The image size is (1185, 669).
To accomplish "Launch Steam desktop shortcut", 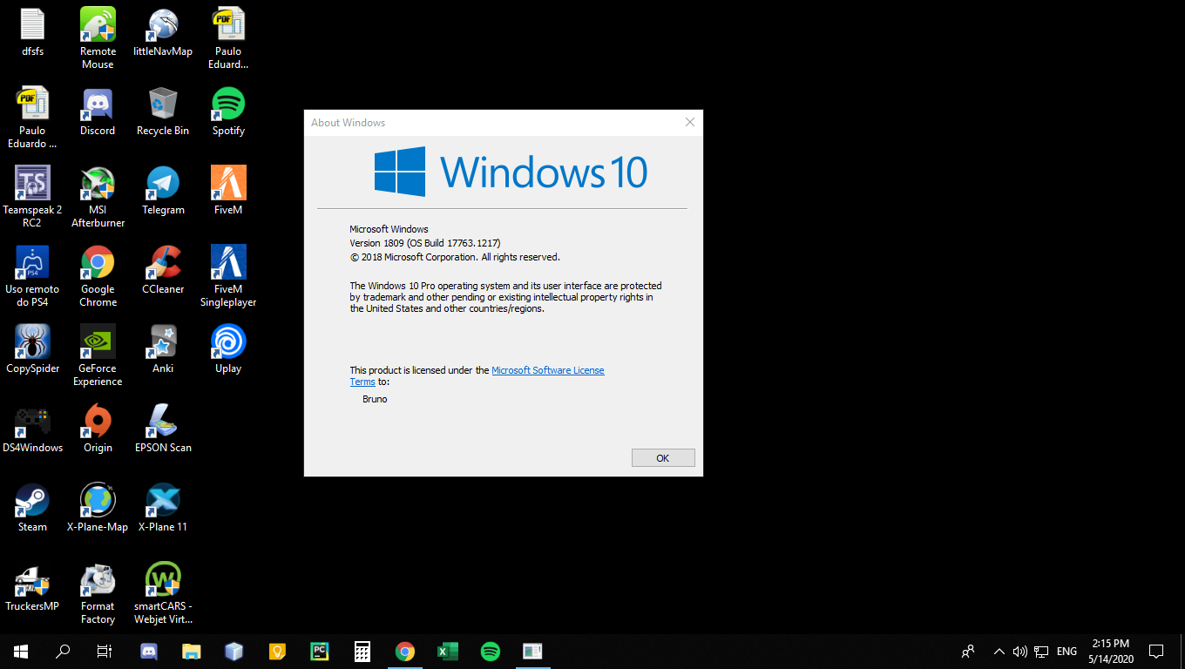I will [x=32, y=509].
